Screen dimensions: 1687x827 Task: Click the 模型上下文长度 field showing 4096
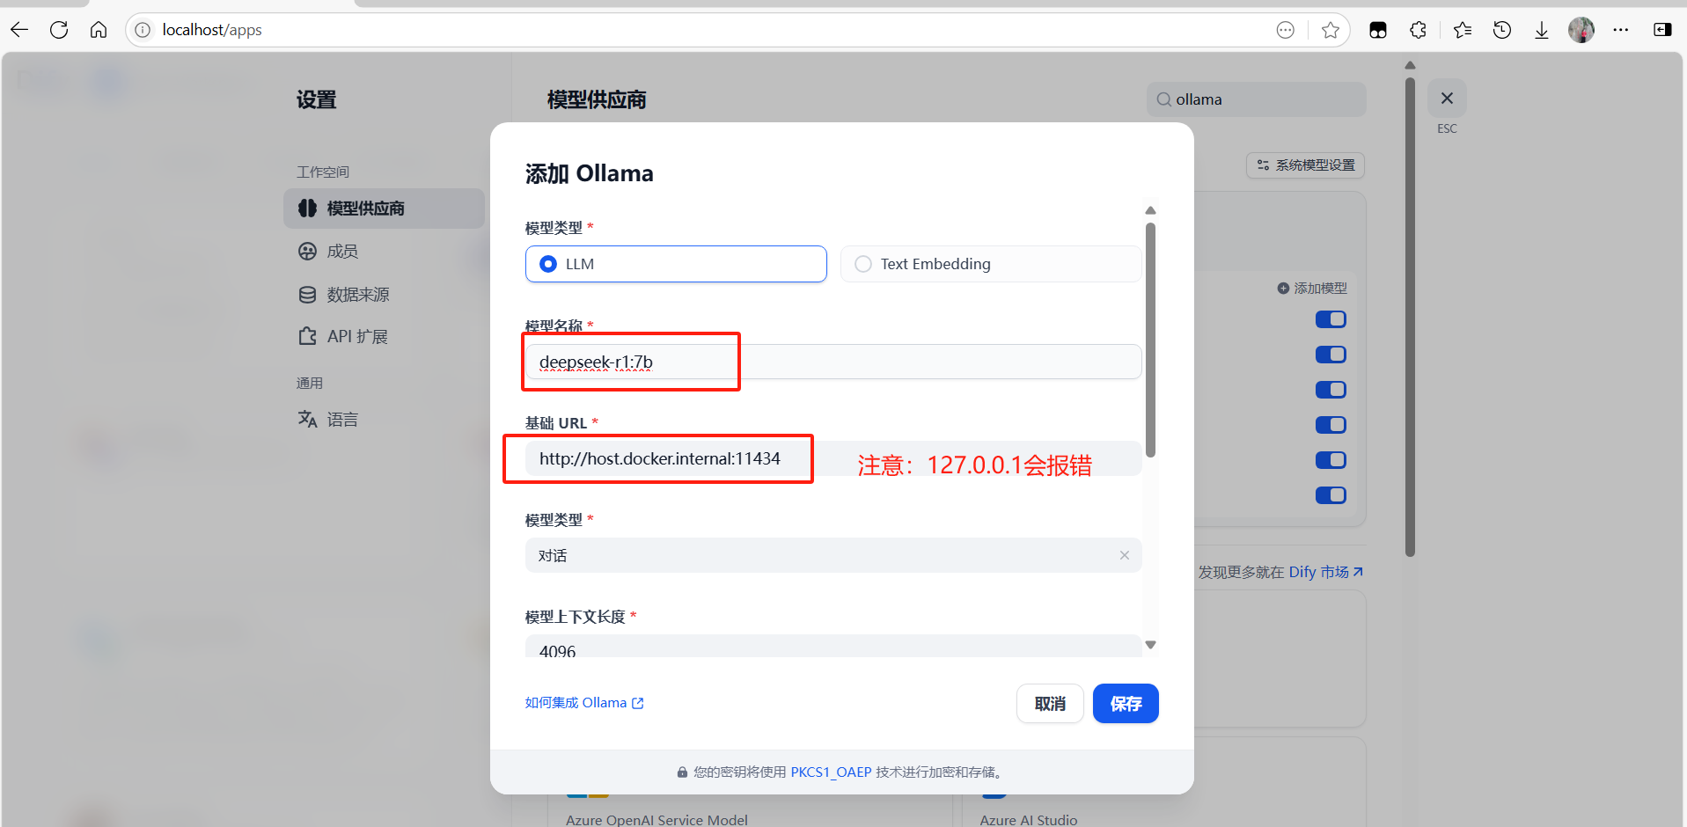point(833,647)
